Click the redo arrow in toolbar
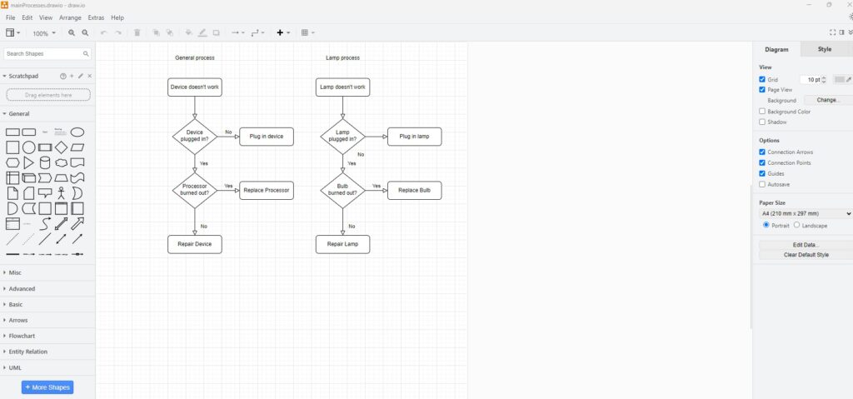Image resolution: width=853 pixels, height=399 pixels. (x=118, y=33)
